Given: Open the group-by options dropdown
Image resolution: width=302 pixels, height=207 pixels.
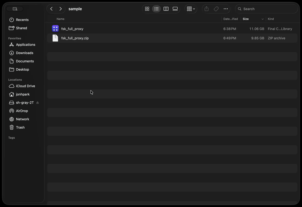Looking at the screenshot, I should (191, 9).
